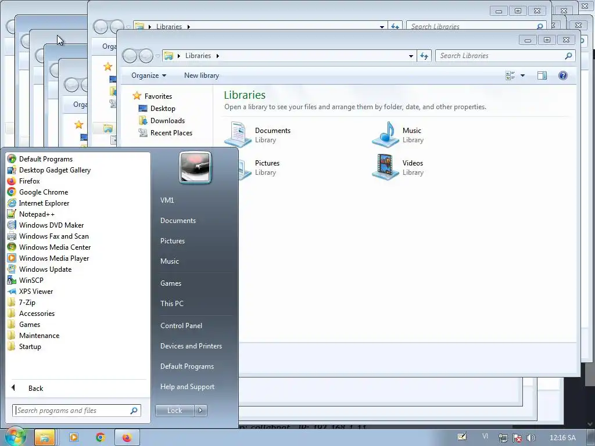Expand the Maintenance folder
Image resolution: width=595 pixels, height=446 pixels.
coord(39,335)
